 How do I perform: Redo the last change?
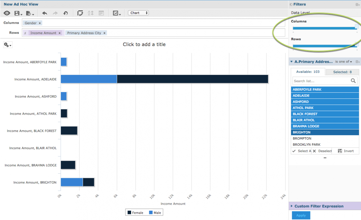(55, 13)
